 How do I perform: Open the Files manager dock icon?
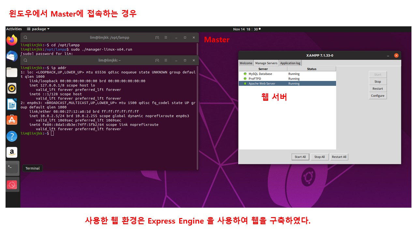(12, 72)
